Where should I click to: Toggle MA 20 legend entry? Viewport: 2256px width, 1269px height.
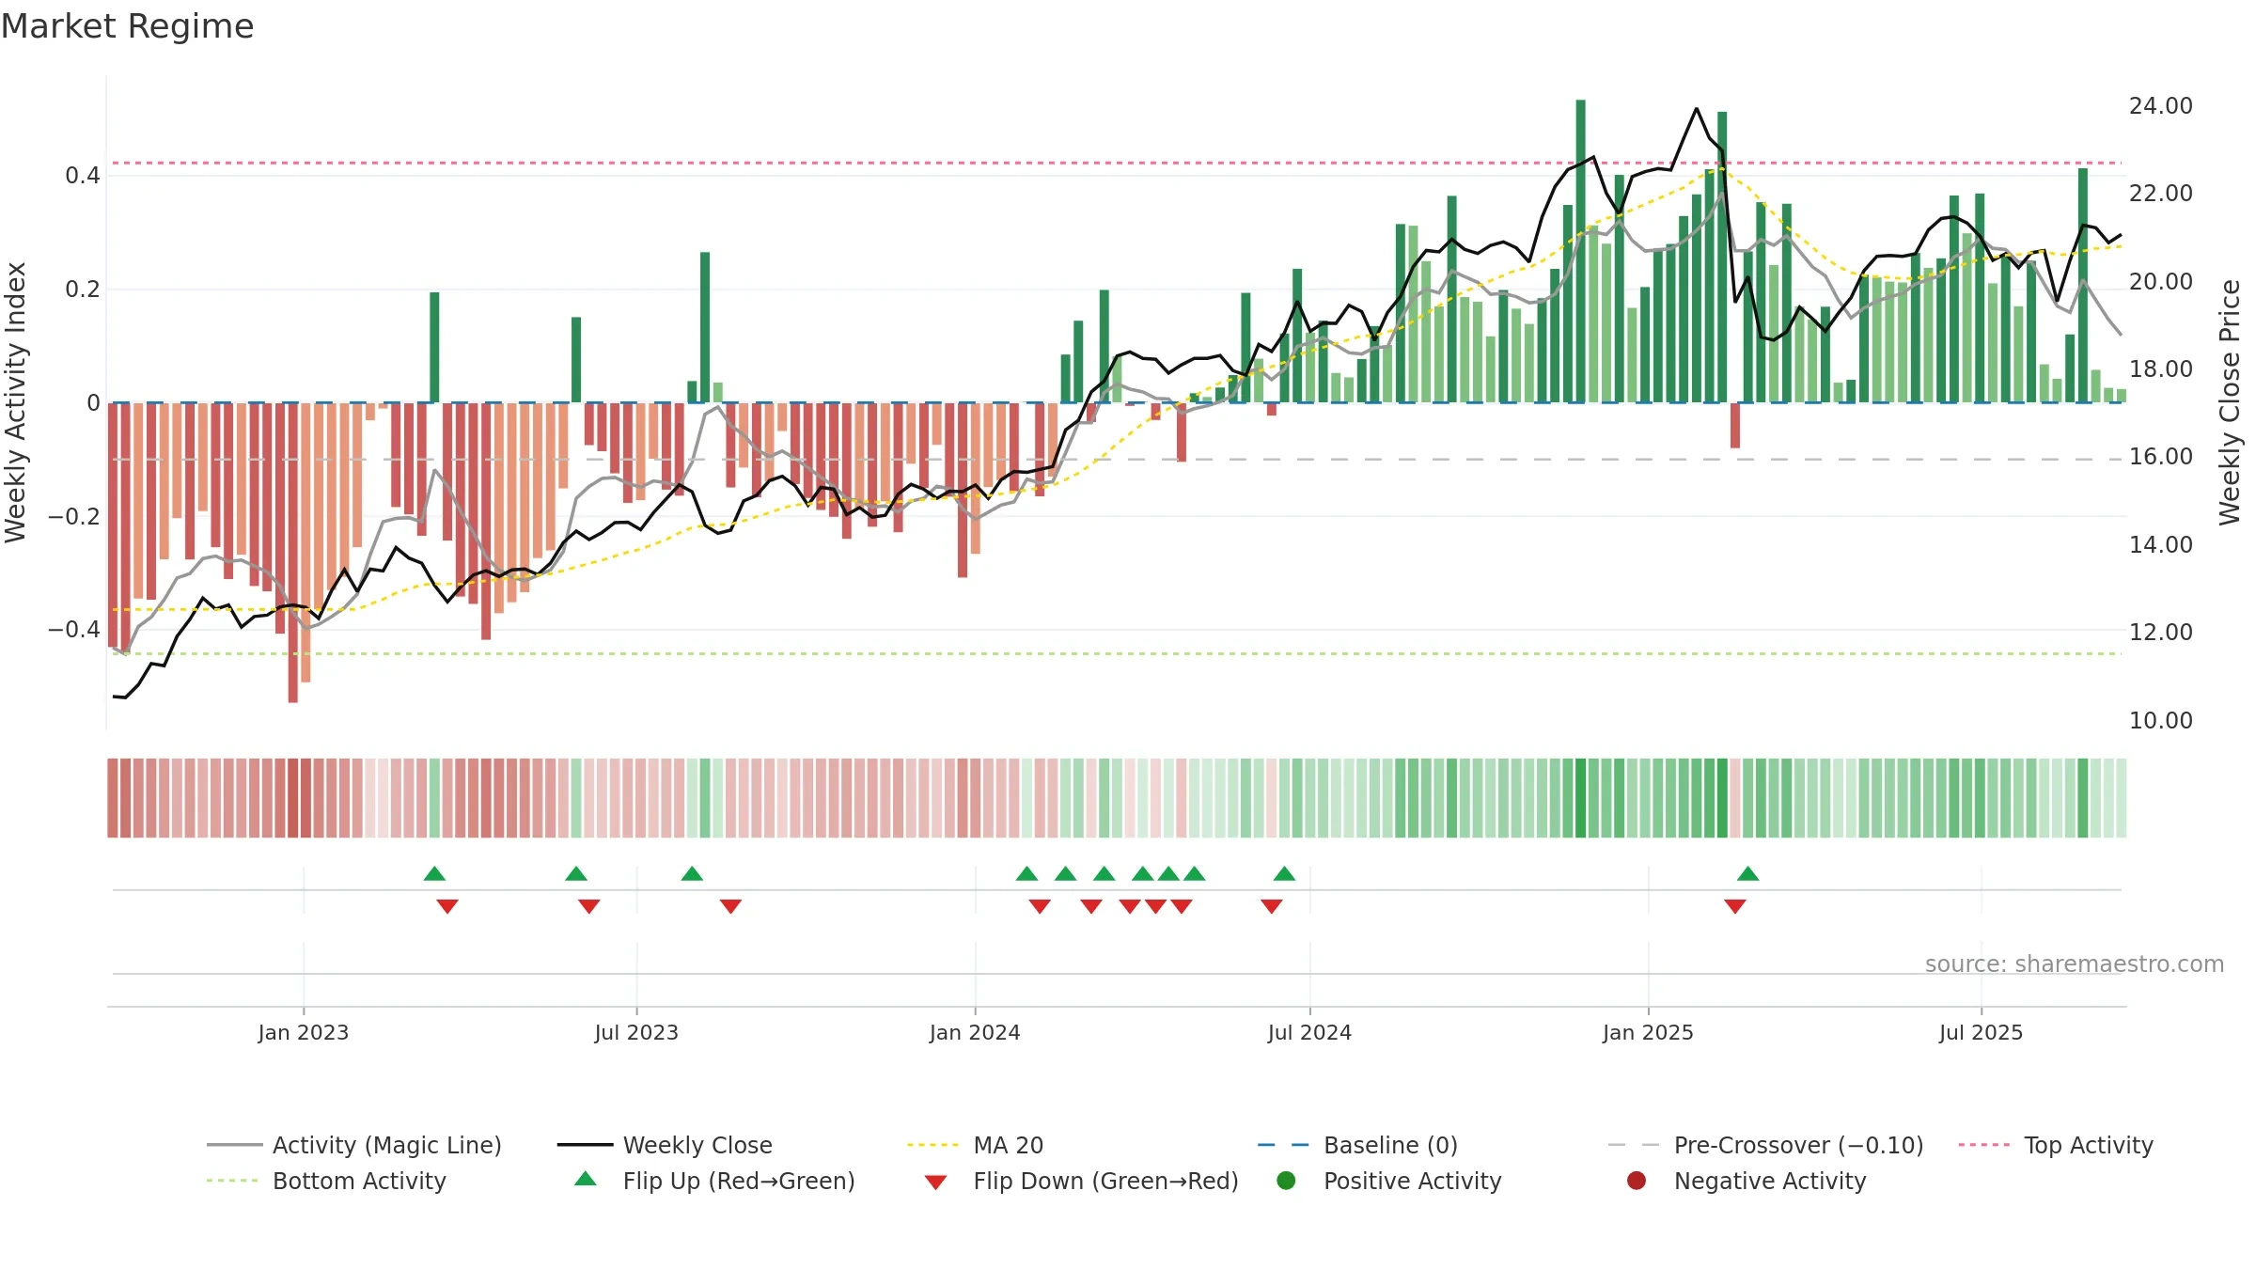[x=975, y=1145]
